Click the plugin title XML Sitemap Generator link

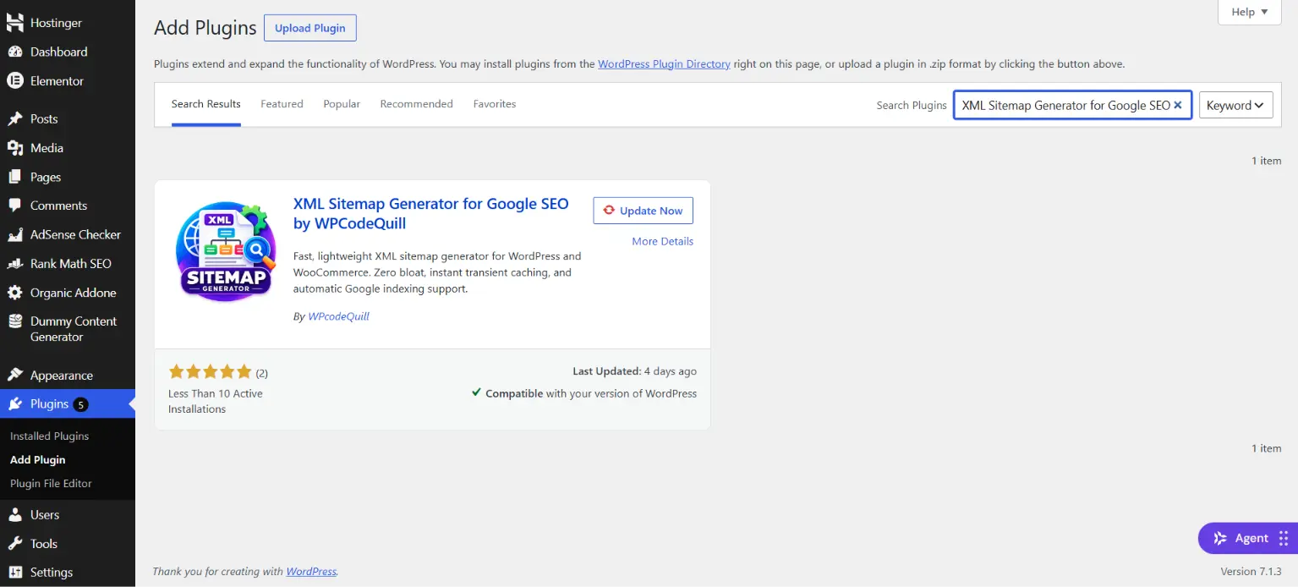point(430,214)
